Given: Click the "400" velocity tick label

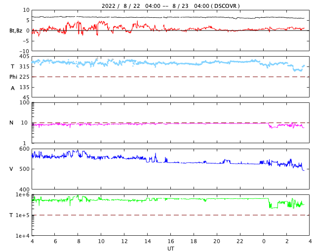Looking at the screenshot, I should [24, 189].
